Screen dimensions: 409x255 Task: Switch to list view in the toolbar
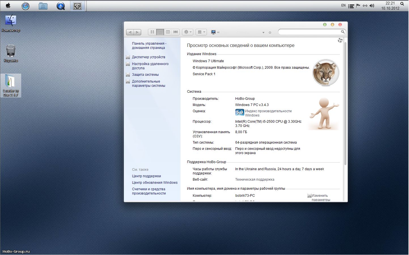click(x=160, y=32)
